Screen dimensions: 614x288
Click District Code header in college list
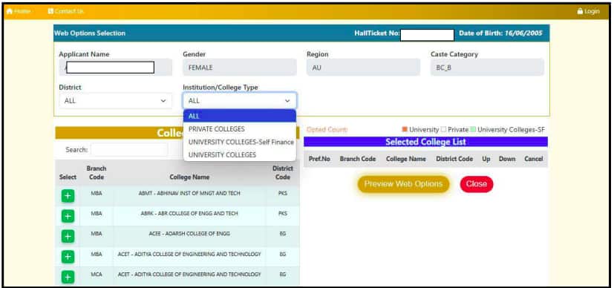283,172
